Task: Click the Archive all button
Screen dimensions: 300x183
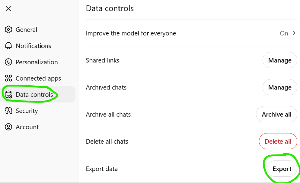Action: click(277, 114)
